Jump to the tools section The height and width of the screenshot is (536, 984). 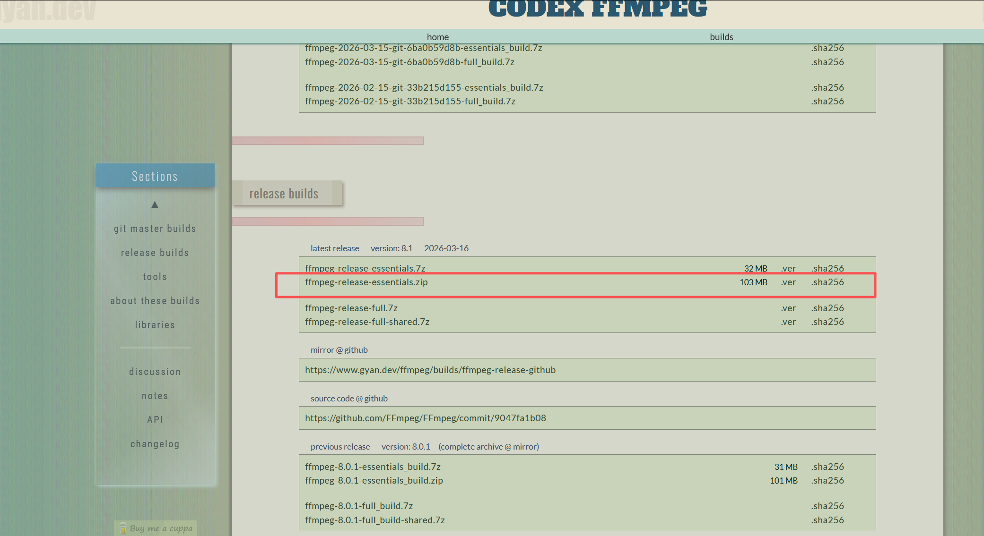tap(155, 277)
